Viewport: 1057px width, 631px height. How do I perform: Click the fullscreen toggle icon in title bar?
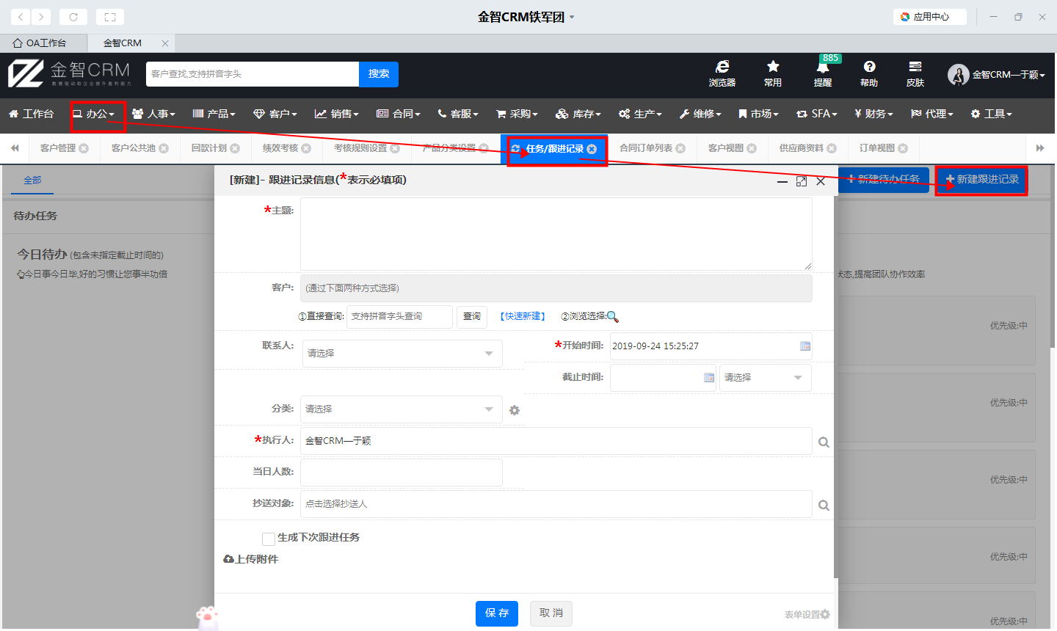[x=110, y=16]
